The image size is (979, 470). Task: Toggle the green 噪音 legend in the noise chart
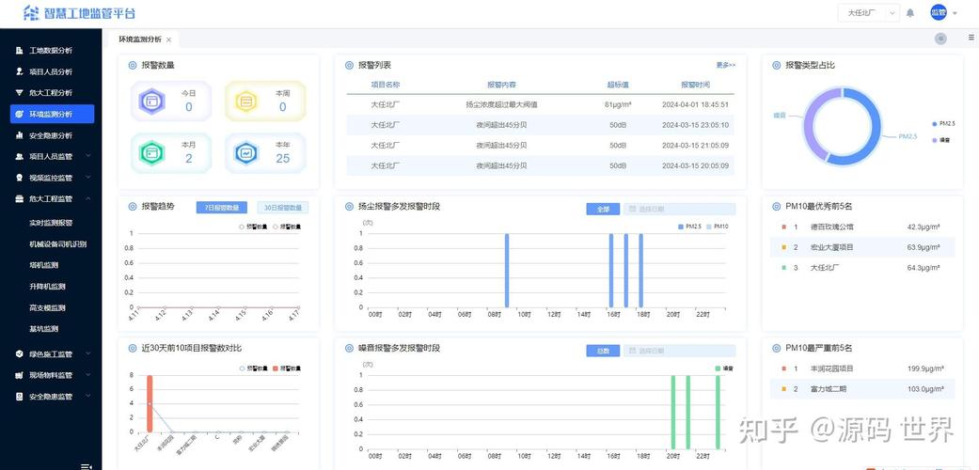point(724,368)
